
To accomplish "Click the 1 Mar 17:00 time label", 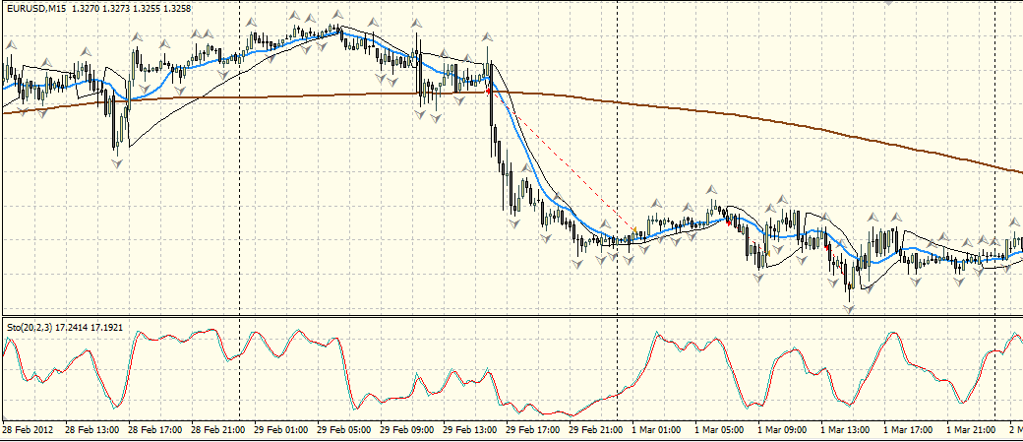I will (x=909, y=430).
